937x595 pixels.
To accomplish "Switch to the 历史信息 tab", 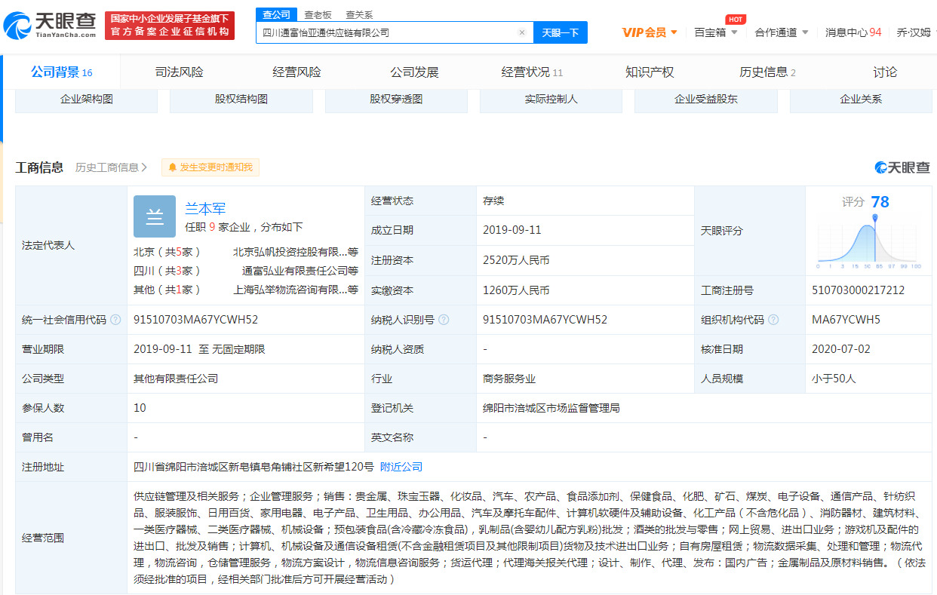I will coord(767,72).
